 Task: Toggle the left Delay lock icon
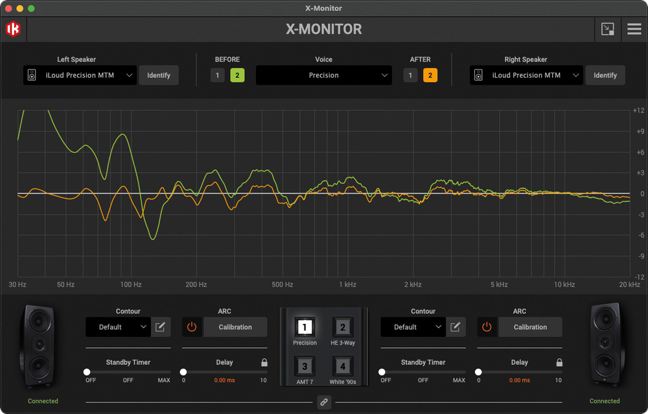tap(264, 363)
